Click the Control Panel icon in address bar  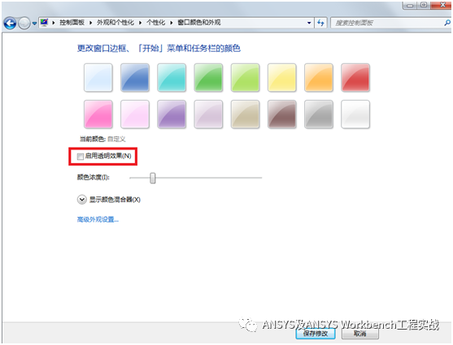click(44, 23)
